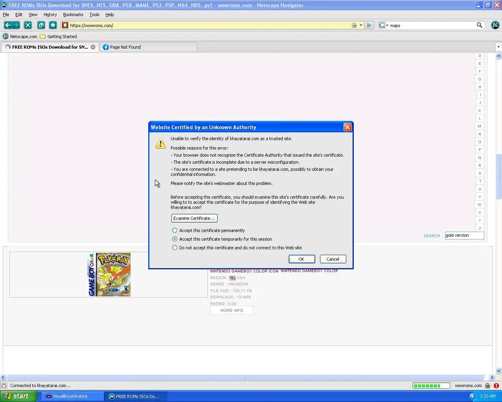Open the Netscape.com bookmark
Image resolution: width=502 pixels, height=402 pixels.
coord(20,37)
